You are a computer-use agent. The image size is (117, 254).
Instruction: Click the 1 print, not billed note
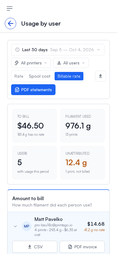coord(77,171)
